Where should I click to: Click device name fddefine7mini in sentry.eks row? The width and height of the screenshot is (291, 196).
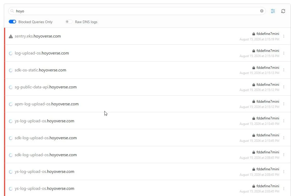tap(268, 34)
